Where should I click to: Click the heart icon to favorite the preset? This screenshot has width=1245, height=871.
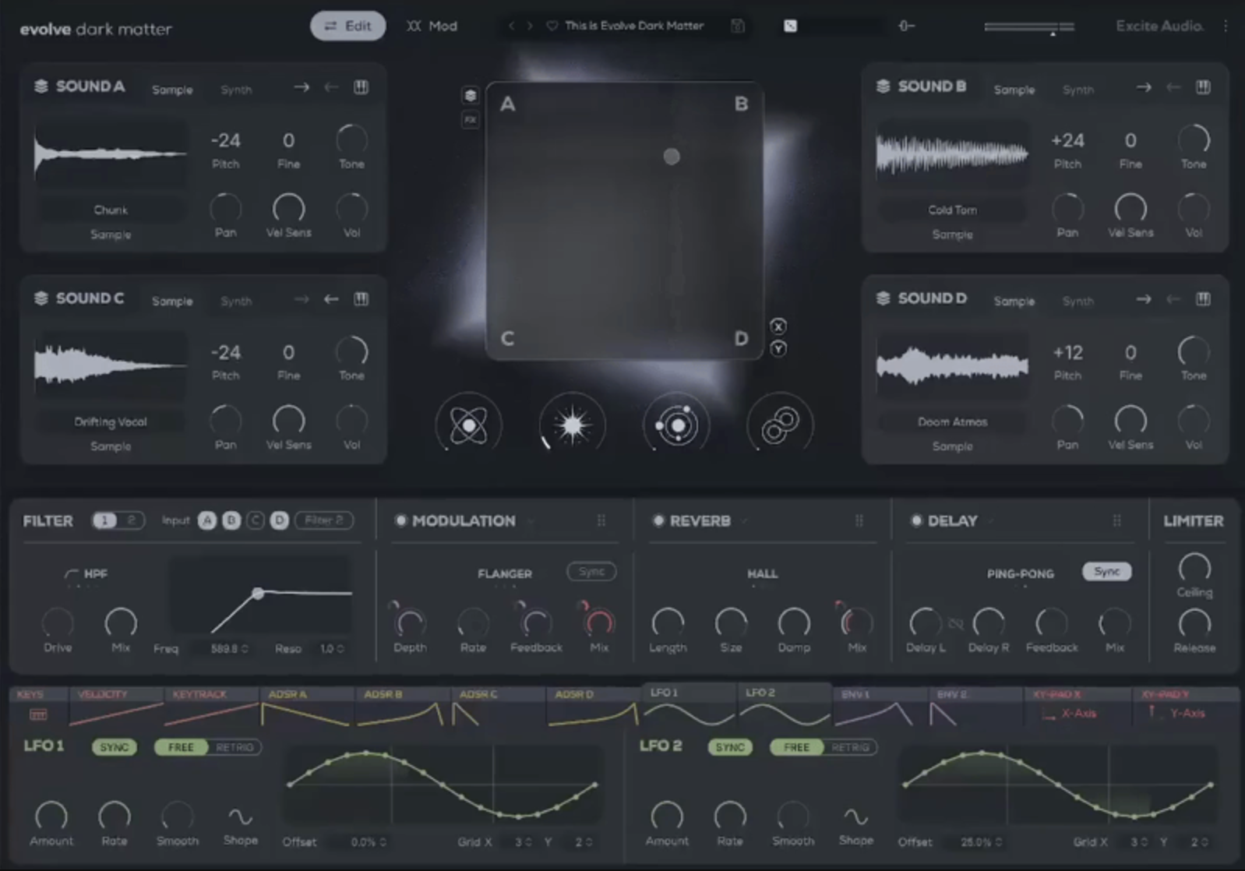coord(552,26)
